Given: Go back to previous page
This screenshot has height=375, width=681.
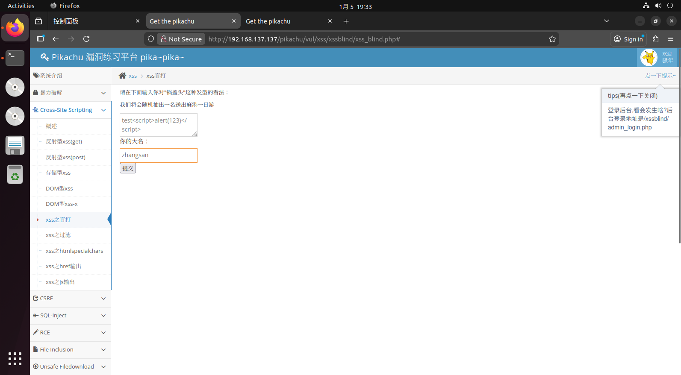Looking at the screenshot, I should coord(56,39).
